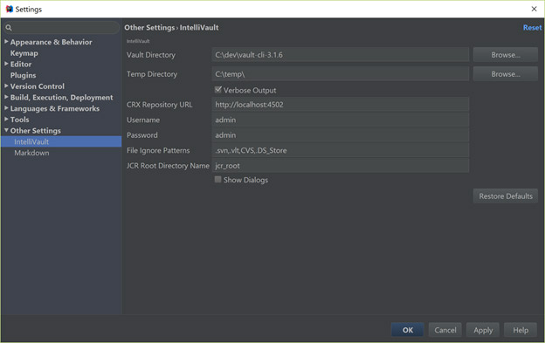Expand the Tools section arrow
This screenshot has height=343, width=545.
pos(6,120)
